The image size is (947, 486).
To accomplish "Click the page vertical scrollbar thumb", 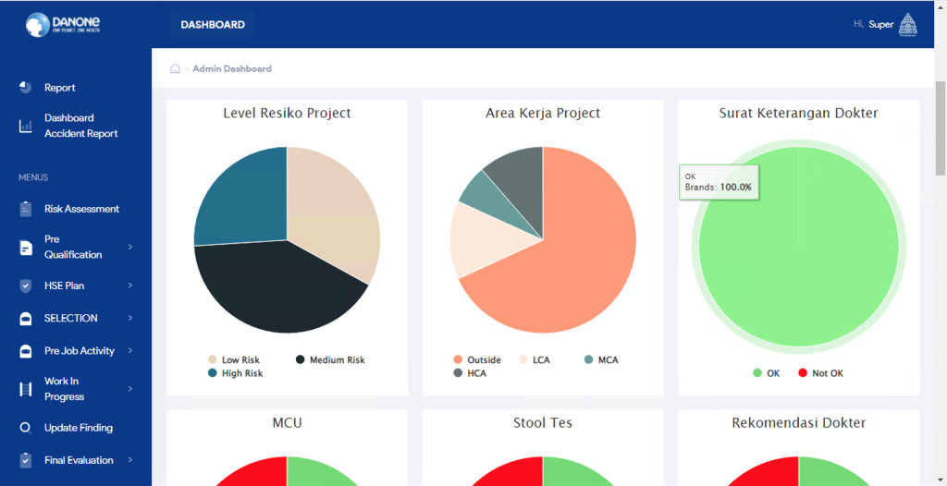I will [x=941, y=127].
